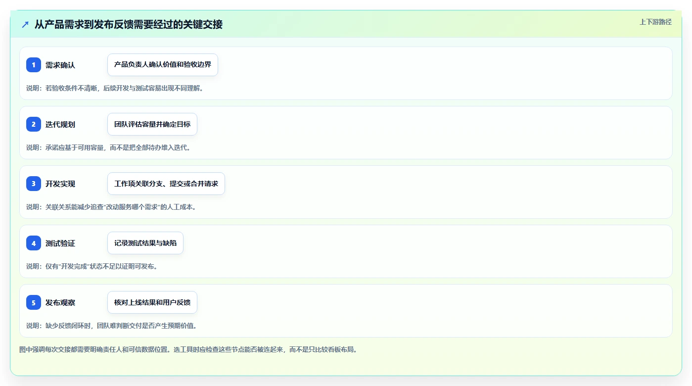Click step number badge 5 for 发布观察
The width and height of the screenshot is (692, 386).
pos(34,302)
